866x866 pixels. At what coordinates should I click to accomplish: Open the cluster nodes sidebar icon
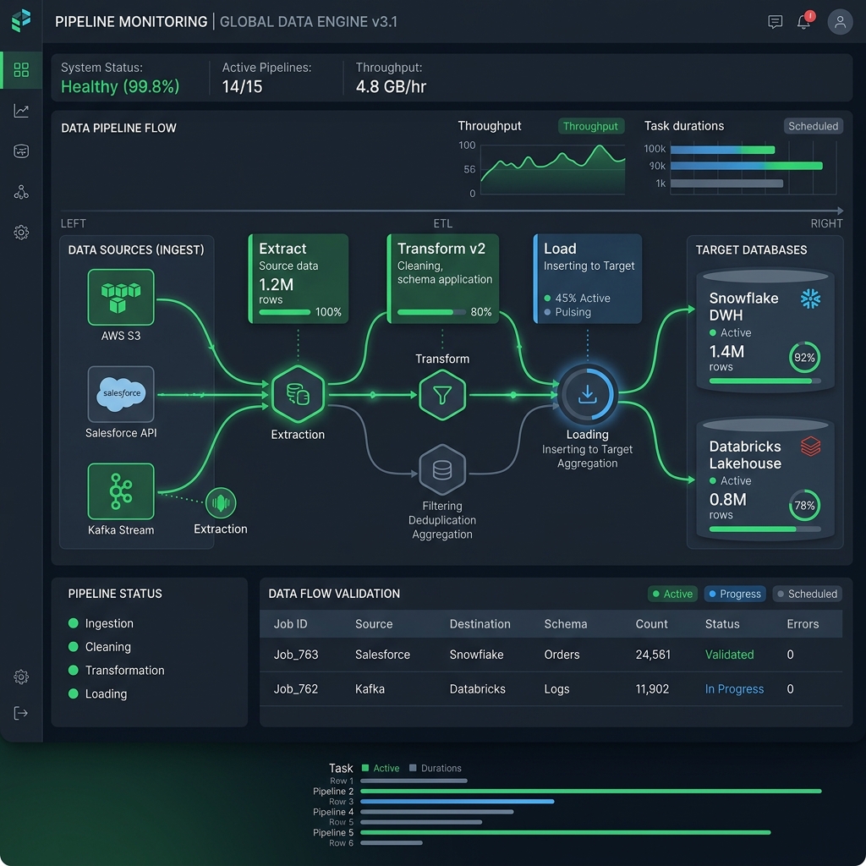(21, 192)
